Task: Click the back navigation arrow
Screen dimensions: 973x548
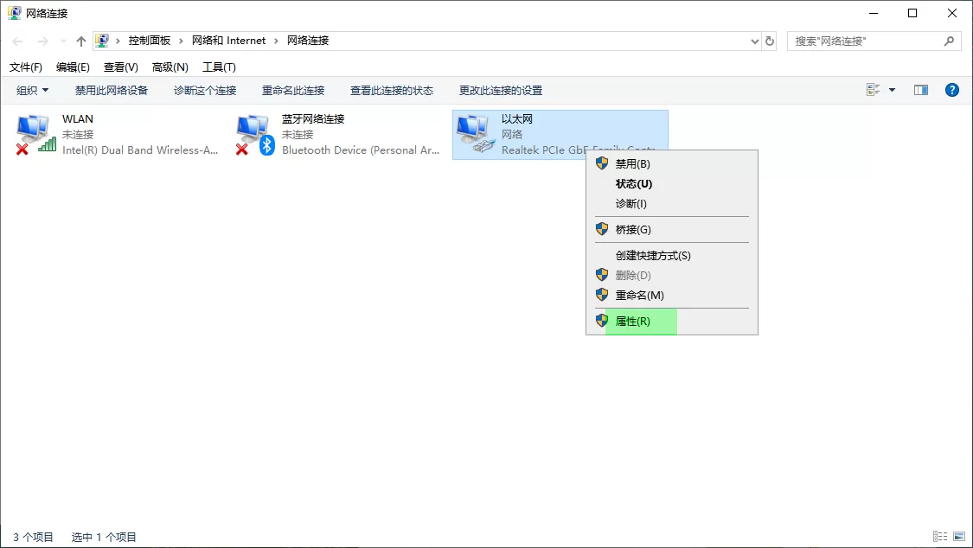Action: [x=17, y=40]
